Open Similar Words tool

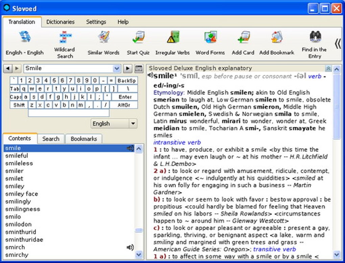(103, 43)
